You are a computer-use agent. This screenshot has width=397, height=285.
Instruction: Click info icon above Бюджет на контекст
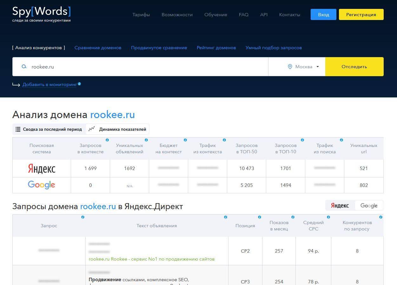tap(185, 140)
